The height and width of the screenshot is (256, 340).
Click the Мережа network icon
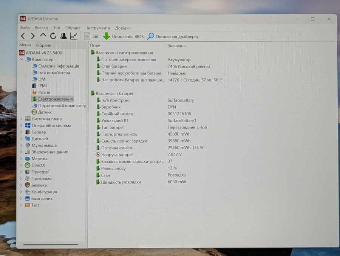[x=28, y=158]
